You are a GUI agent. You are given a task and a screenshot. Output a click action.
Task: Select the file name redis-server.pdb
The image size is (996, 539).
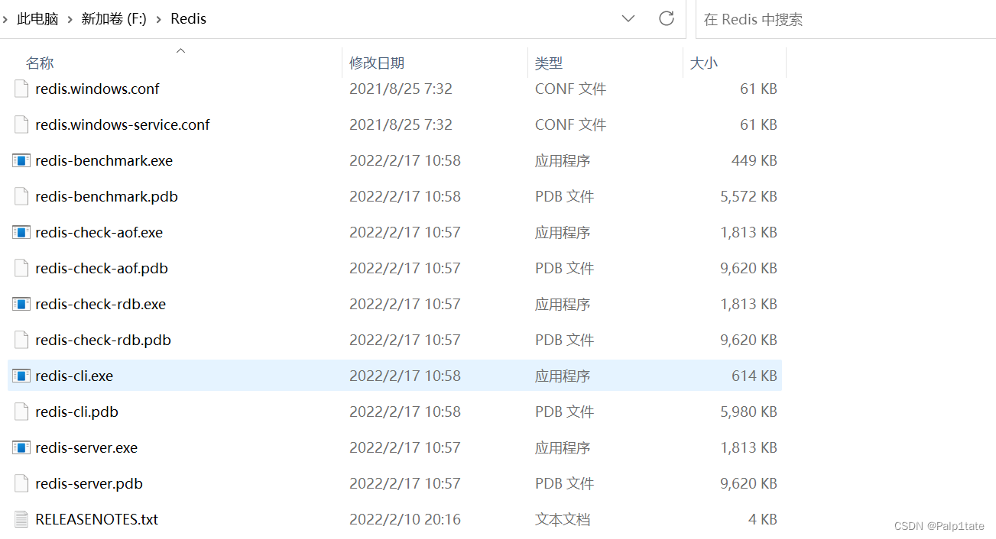click(89, 483)
